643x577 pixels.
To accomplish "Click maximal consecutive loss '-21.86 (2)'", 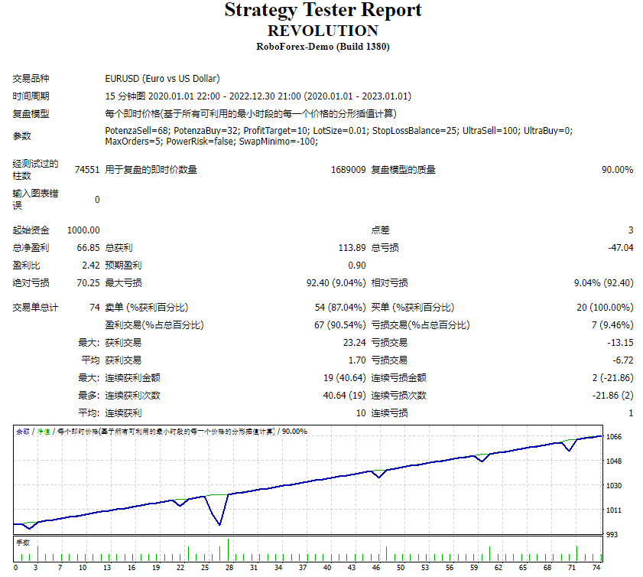I will click(x=612, y=395).
